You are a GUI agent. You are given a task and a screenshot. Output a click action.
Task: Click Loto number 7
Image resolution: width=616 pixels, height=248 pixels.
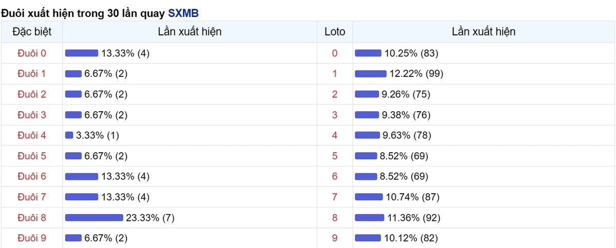(x=335, y=197)
